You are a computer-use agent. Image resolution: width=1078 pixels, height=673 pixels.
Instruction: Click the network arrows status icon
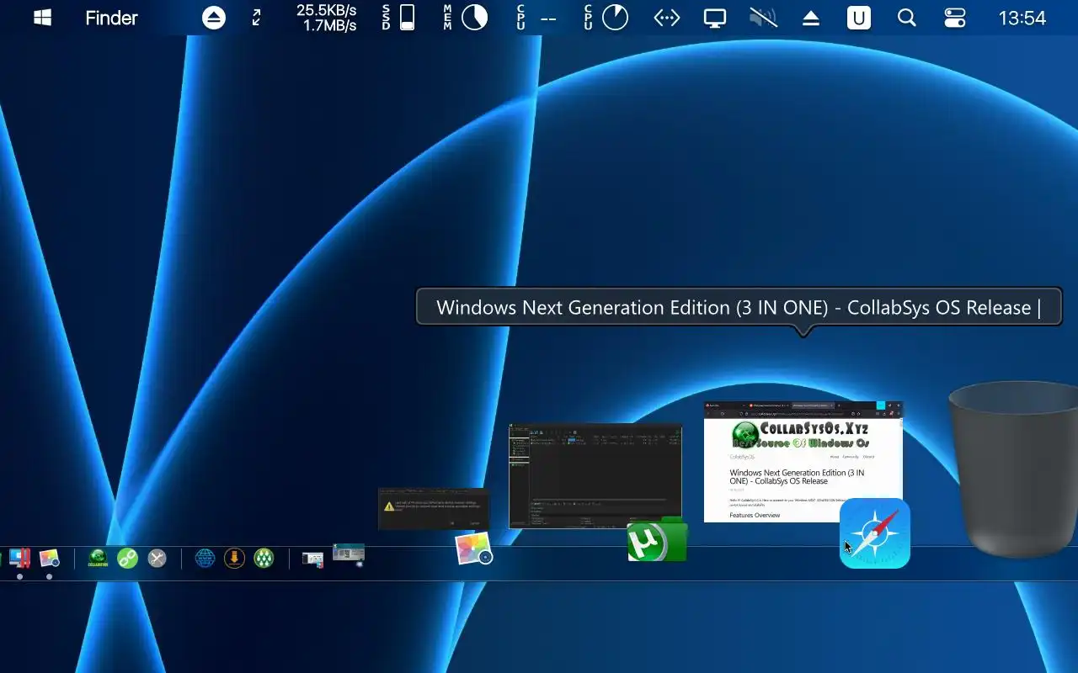(x=667, y=18)
